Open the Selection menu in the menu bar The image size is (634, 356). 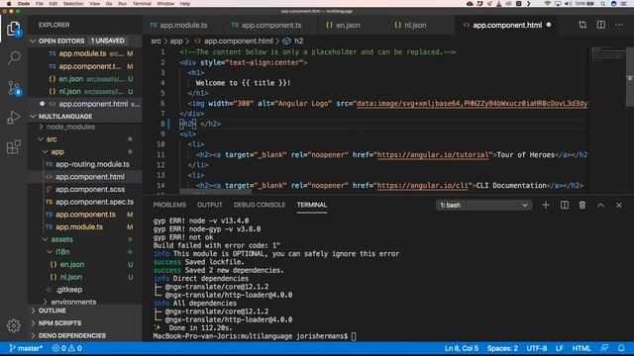pos(73,4)
